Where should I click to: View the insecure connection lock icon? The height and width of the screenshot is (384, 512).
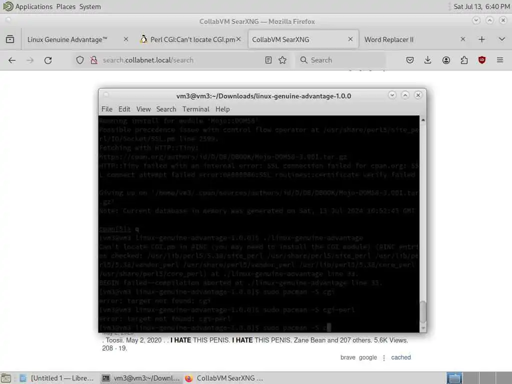94,60
